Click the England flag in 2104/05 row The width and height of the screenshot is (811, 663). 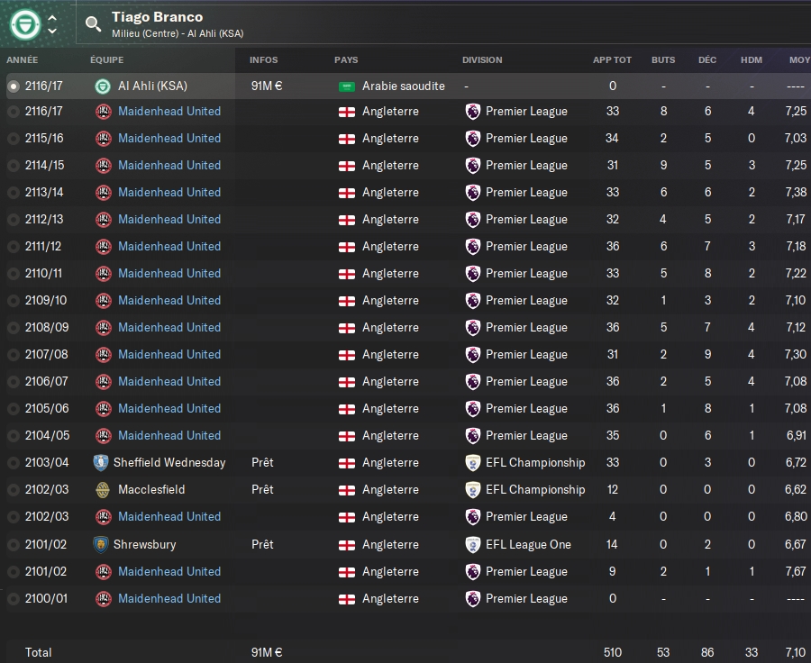pos(347,436)
